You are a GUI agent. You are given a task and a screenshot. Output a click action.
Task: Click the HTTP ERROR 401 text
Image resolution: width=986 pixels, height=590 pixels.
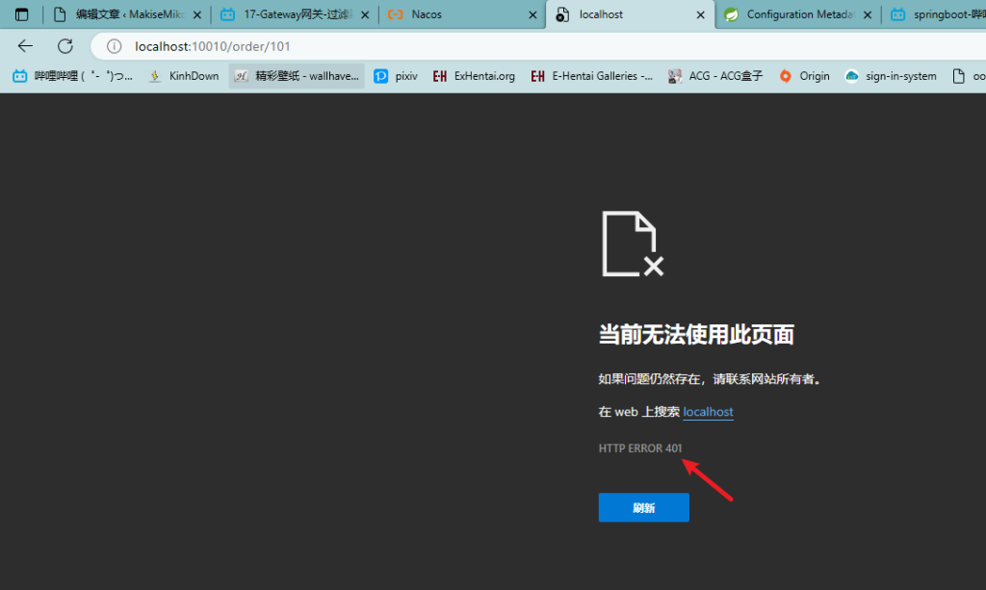tap(640, 448)
